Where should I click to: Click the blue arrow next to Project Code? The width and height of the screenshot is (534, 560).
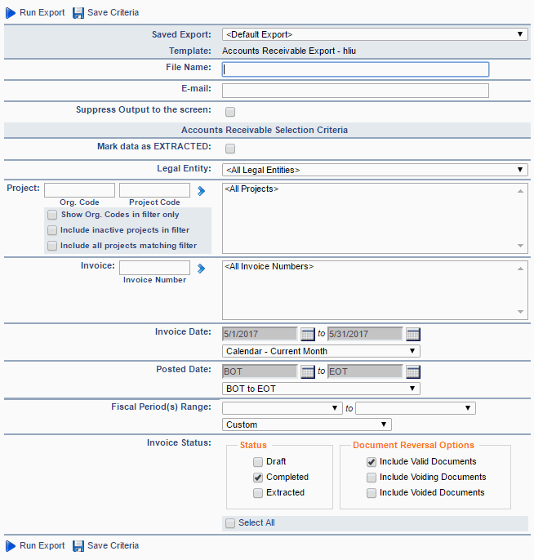tap(201, 191)
